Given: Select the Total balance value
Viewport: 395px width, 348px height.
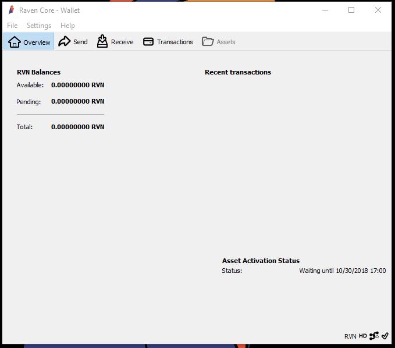Looking at the screenshot, I should tap(77, 127).
